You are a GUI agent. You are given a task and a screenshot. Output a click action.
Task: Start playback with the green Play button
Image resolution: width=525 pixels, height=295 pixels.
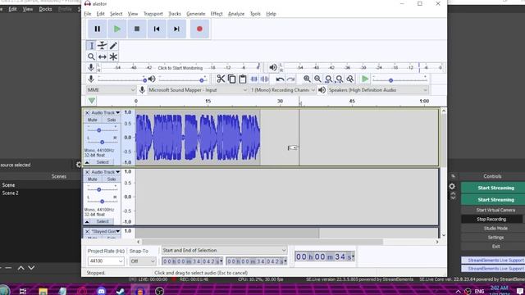(116, 29)
